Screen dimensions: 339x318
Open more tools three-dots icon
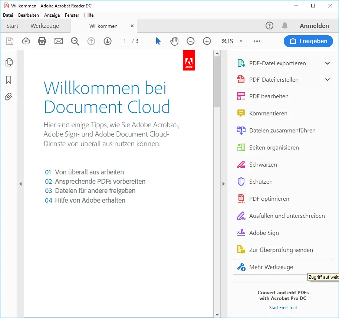(x=257, y=41)
